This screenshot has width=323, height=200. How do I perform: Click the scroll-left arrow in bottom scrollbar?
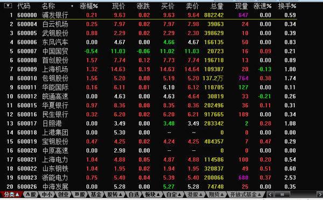click(x=270, y=194)
